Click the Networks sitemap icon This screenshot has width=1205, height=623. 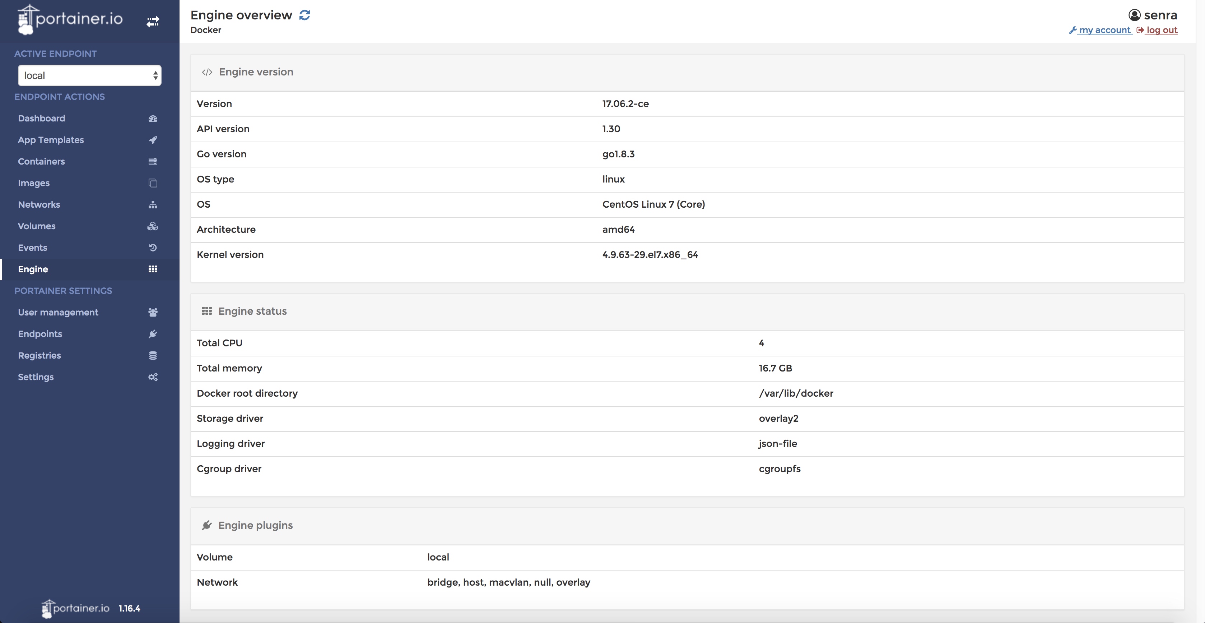coord(153,204)
